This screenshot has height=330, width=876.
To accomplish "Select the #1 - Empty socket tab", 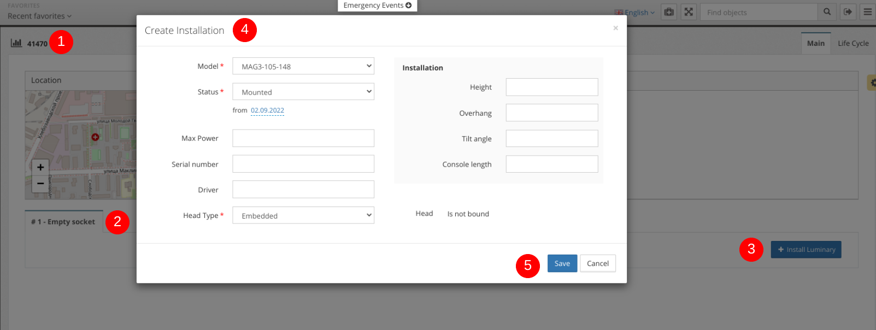I will (63, 222).
